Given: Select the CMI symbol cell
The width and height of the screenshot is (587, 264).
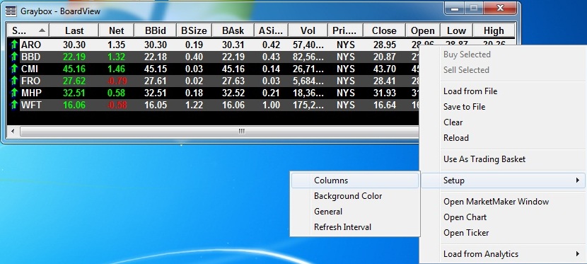Looking at the screenshot, I should tap(30, 69).
